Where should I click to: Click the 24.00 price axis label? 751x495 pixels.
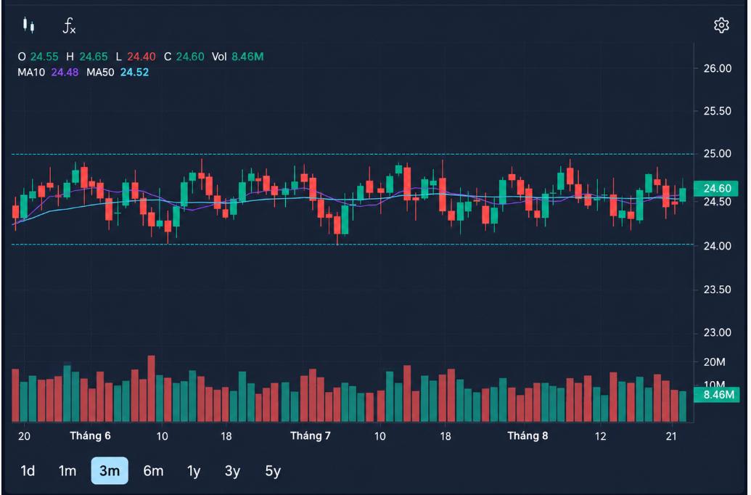point(717,246)
